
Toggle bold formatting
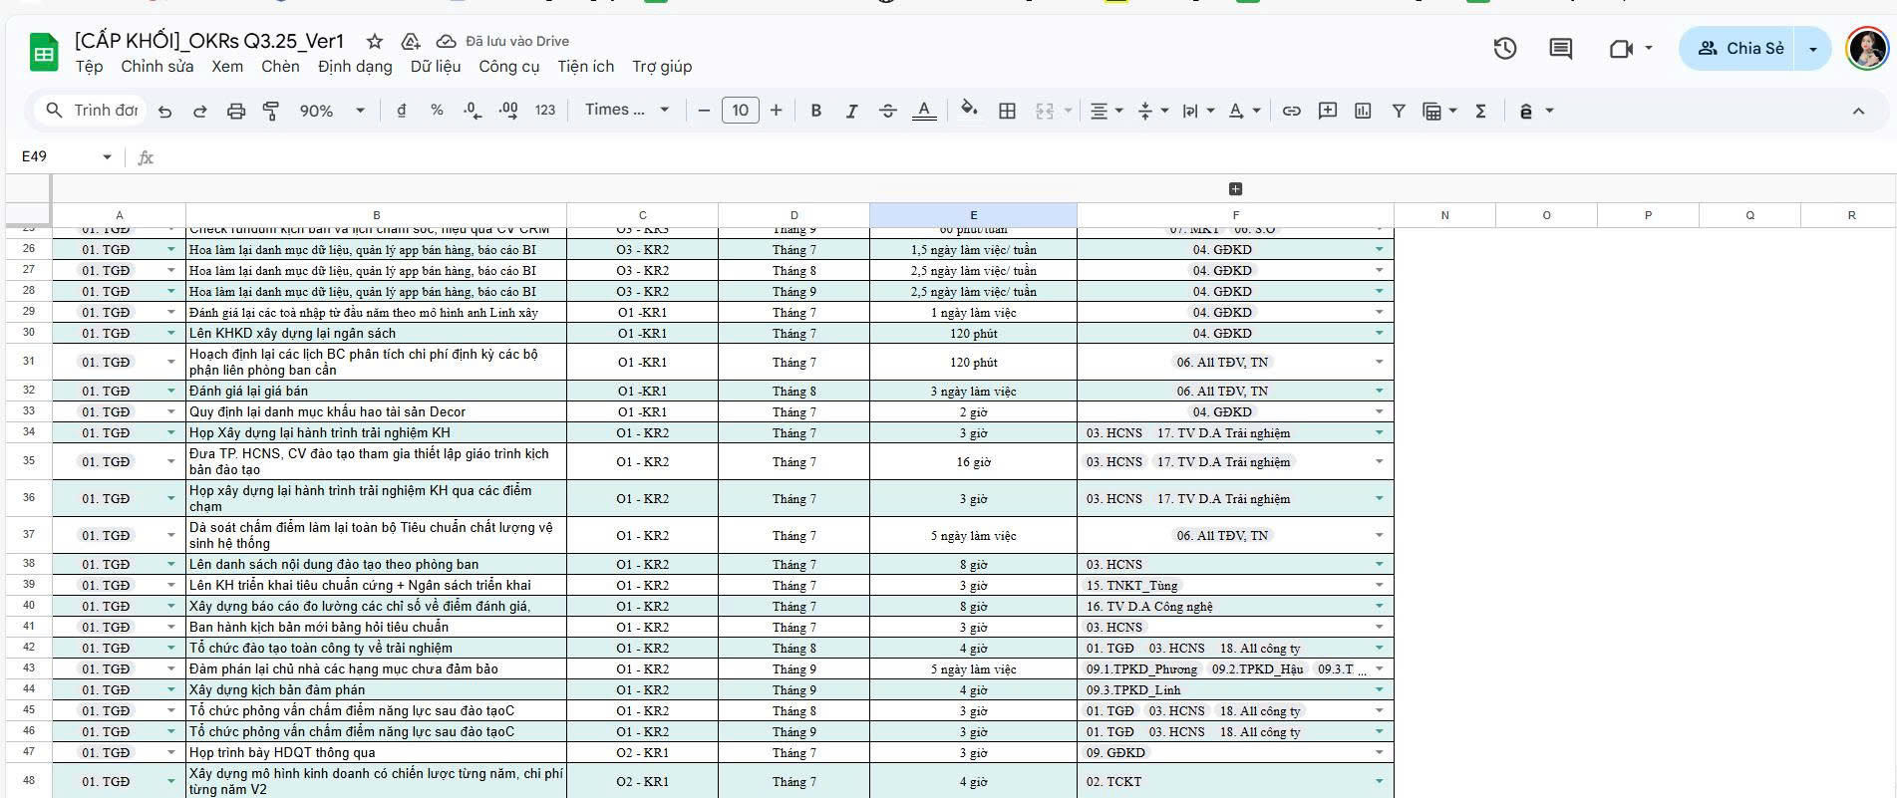click(815, 111)
